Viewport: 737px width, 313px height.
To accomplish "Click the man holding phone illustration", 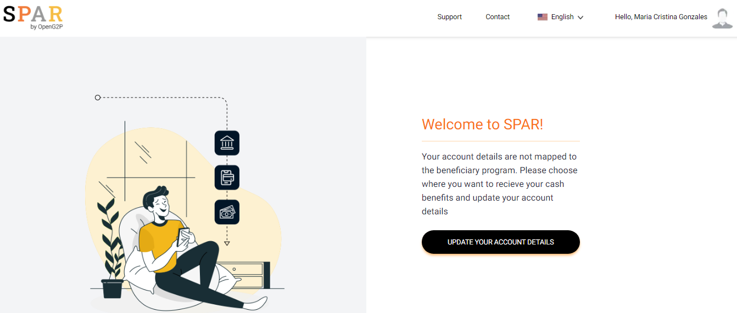I will point(176,241).
